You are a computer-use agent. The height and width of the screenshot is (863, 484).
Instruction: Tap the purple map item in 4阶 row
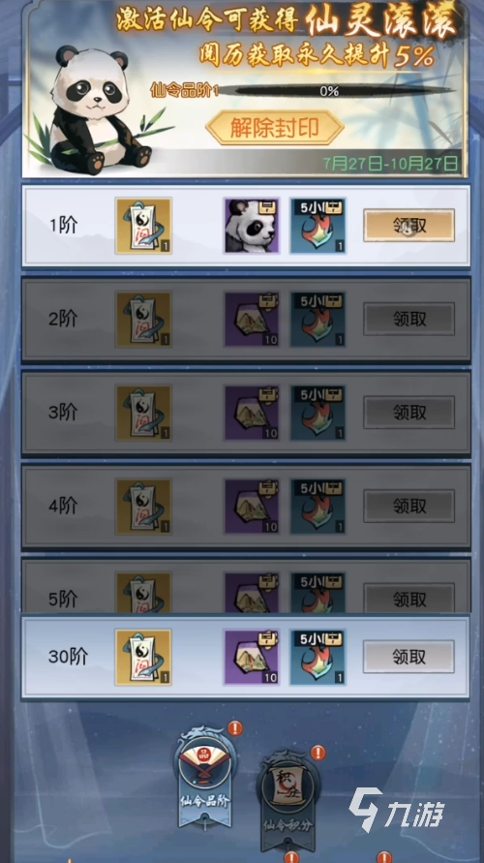click(x=252, y=507)
